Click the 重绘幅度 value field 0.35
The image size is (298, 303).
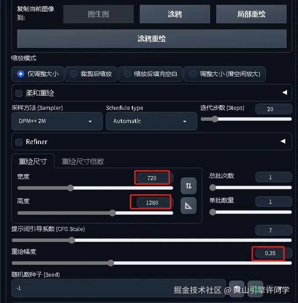point(270,253)
